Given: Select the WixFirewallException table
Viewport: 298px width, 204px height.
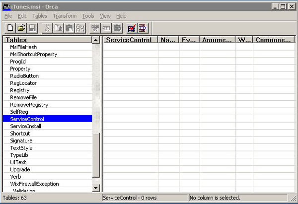Looking at the screenshot, I should (x=34, y=184).
